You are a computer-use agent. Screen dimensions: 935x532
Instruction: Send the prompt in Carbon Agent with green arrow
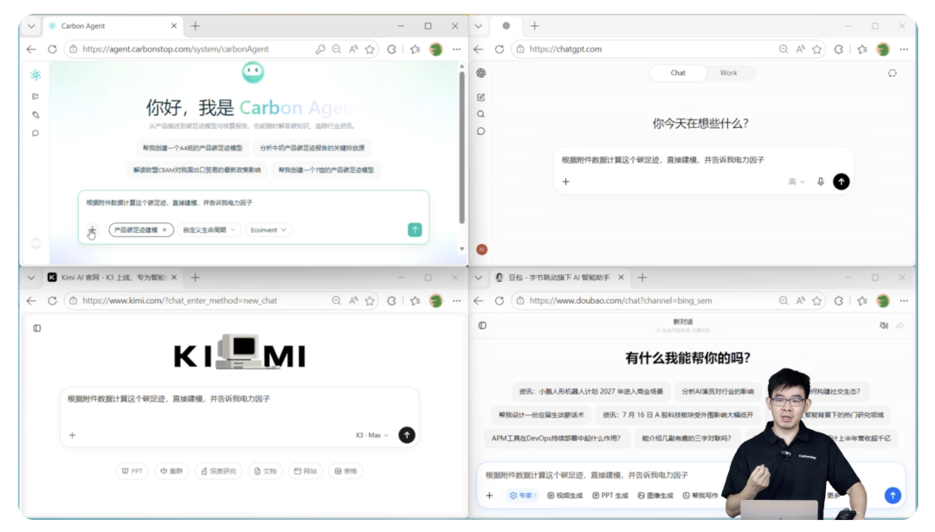click(415, 230)
